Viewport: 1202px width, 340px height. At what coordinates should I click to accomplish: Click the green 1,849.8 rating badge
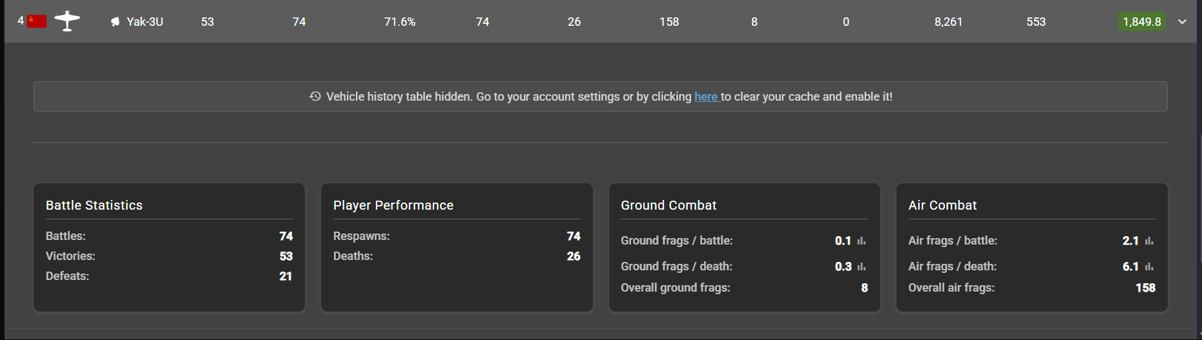click(1141, 22)
